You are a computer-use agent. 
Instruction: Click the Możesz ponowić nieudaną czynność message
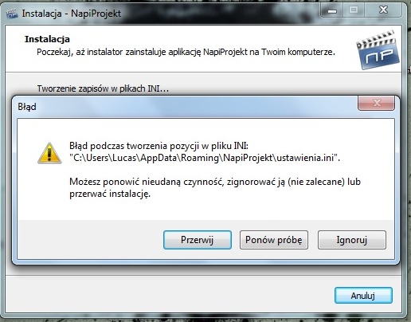[215, 182]
